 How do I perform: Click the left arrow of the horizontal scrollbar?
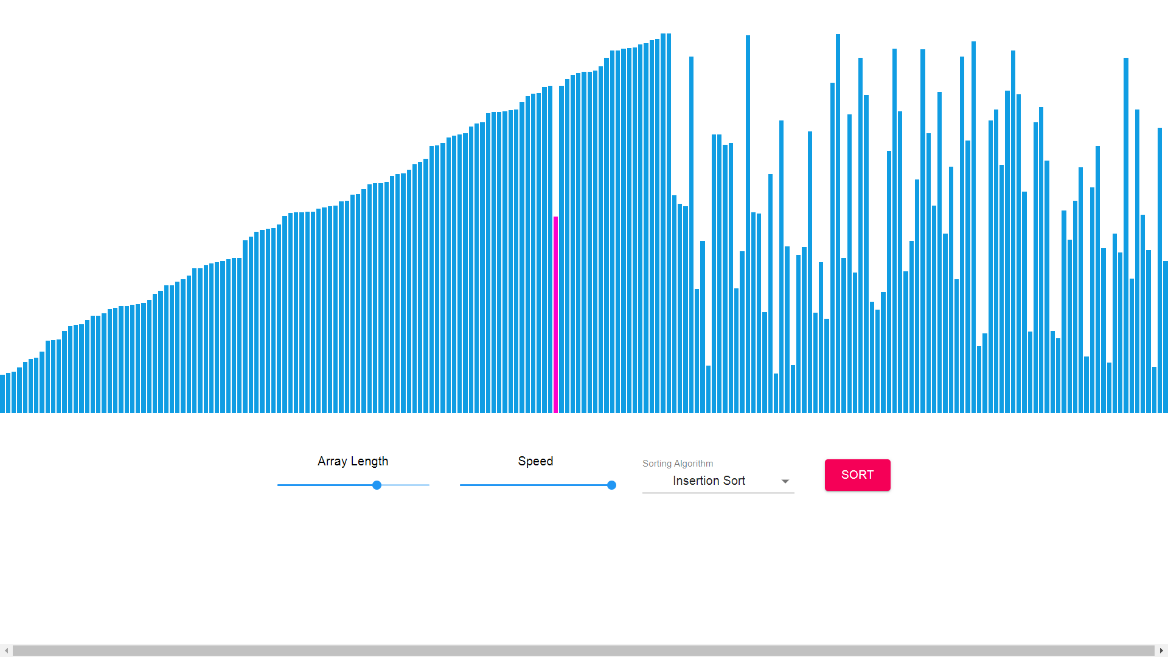click(x=6, y=650)
